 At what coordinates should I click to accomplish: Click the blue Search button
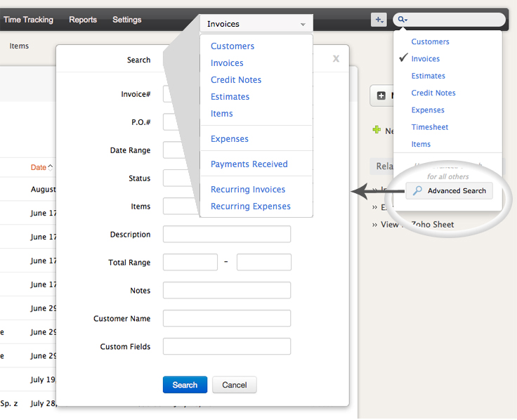[x=185, y=385]
